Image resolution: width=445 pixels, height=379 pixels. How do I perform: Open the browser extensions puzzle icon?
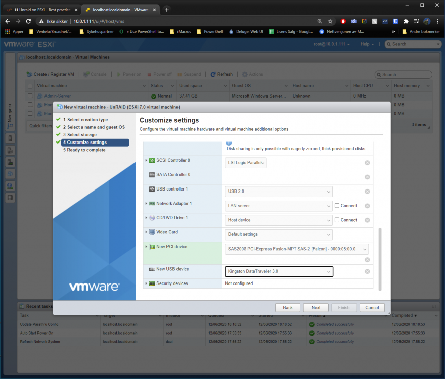click(x=406, y=21)
